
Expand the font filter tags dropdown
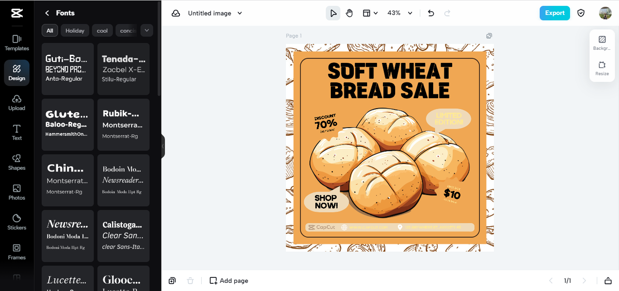147,30
